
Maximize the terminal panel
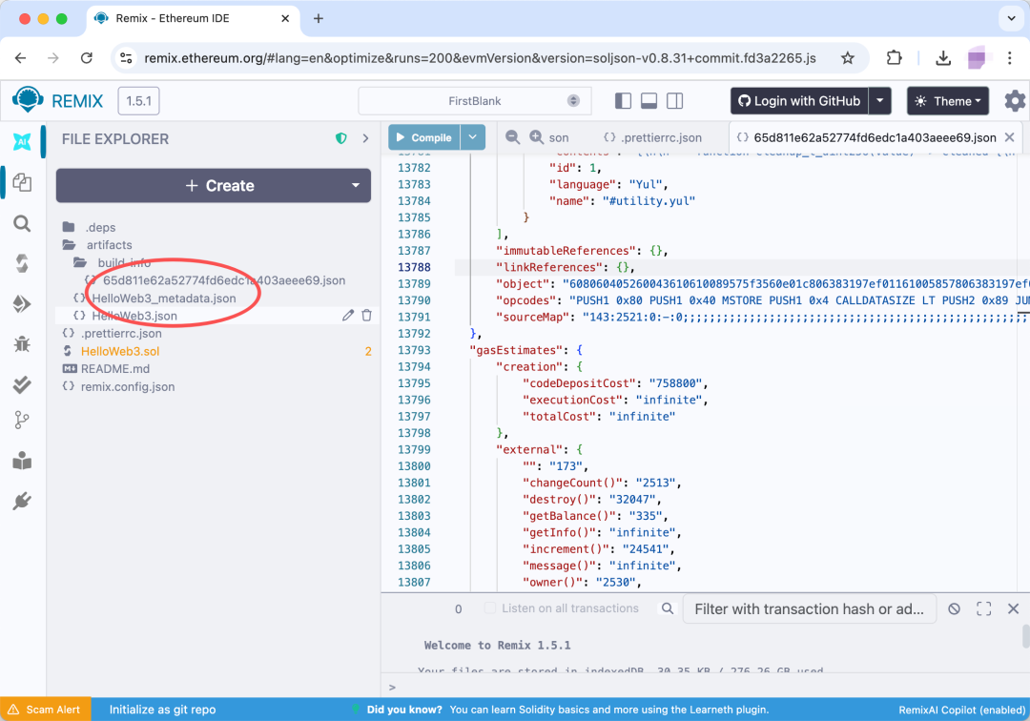click(x=984, y=608)
